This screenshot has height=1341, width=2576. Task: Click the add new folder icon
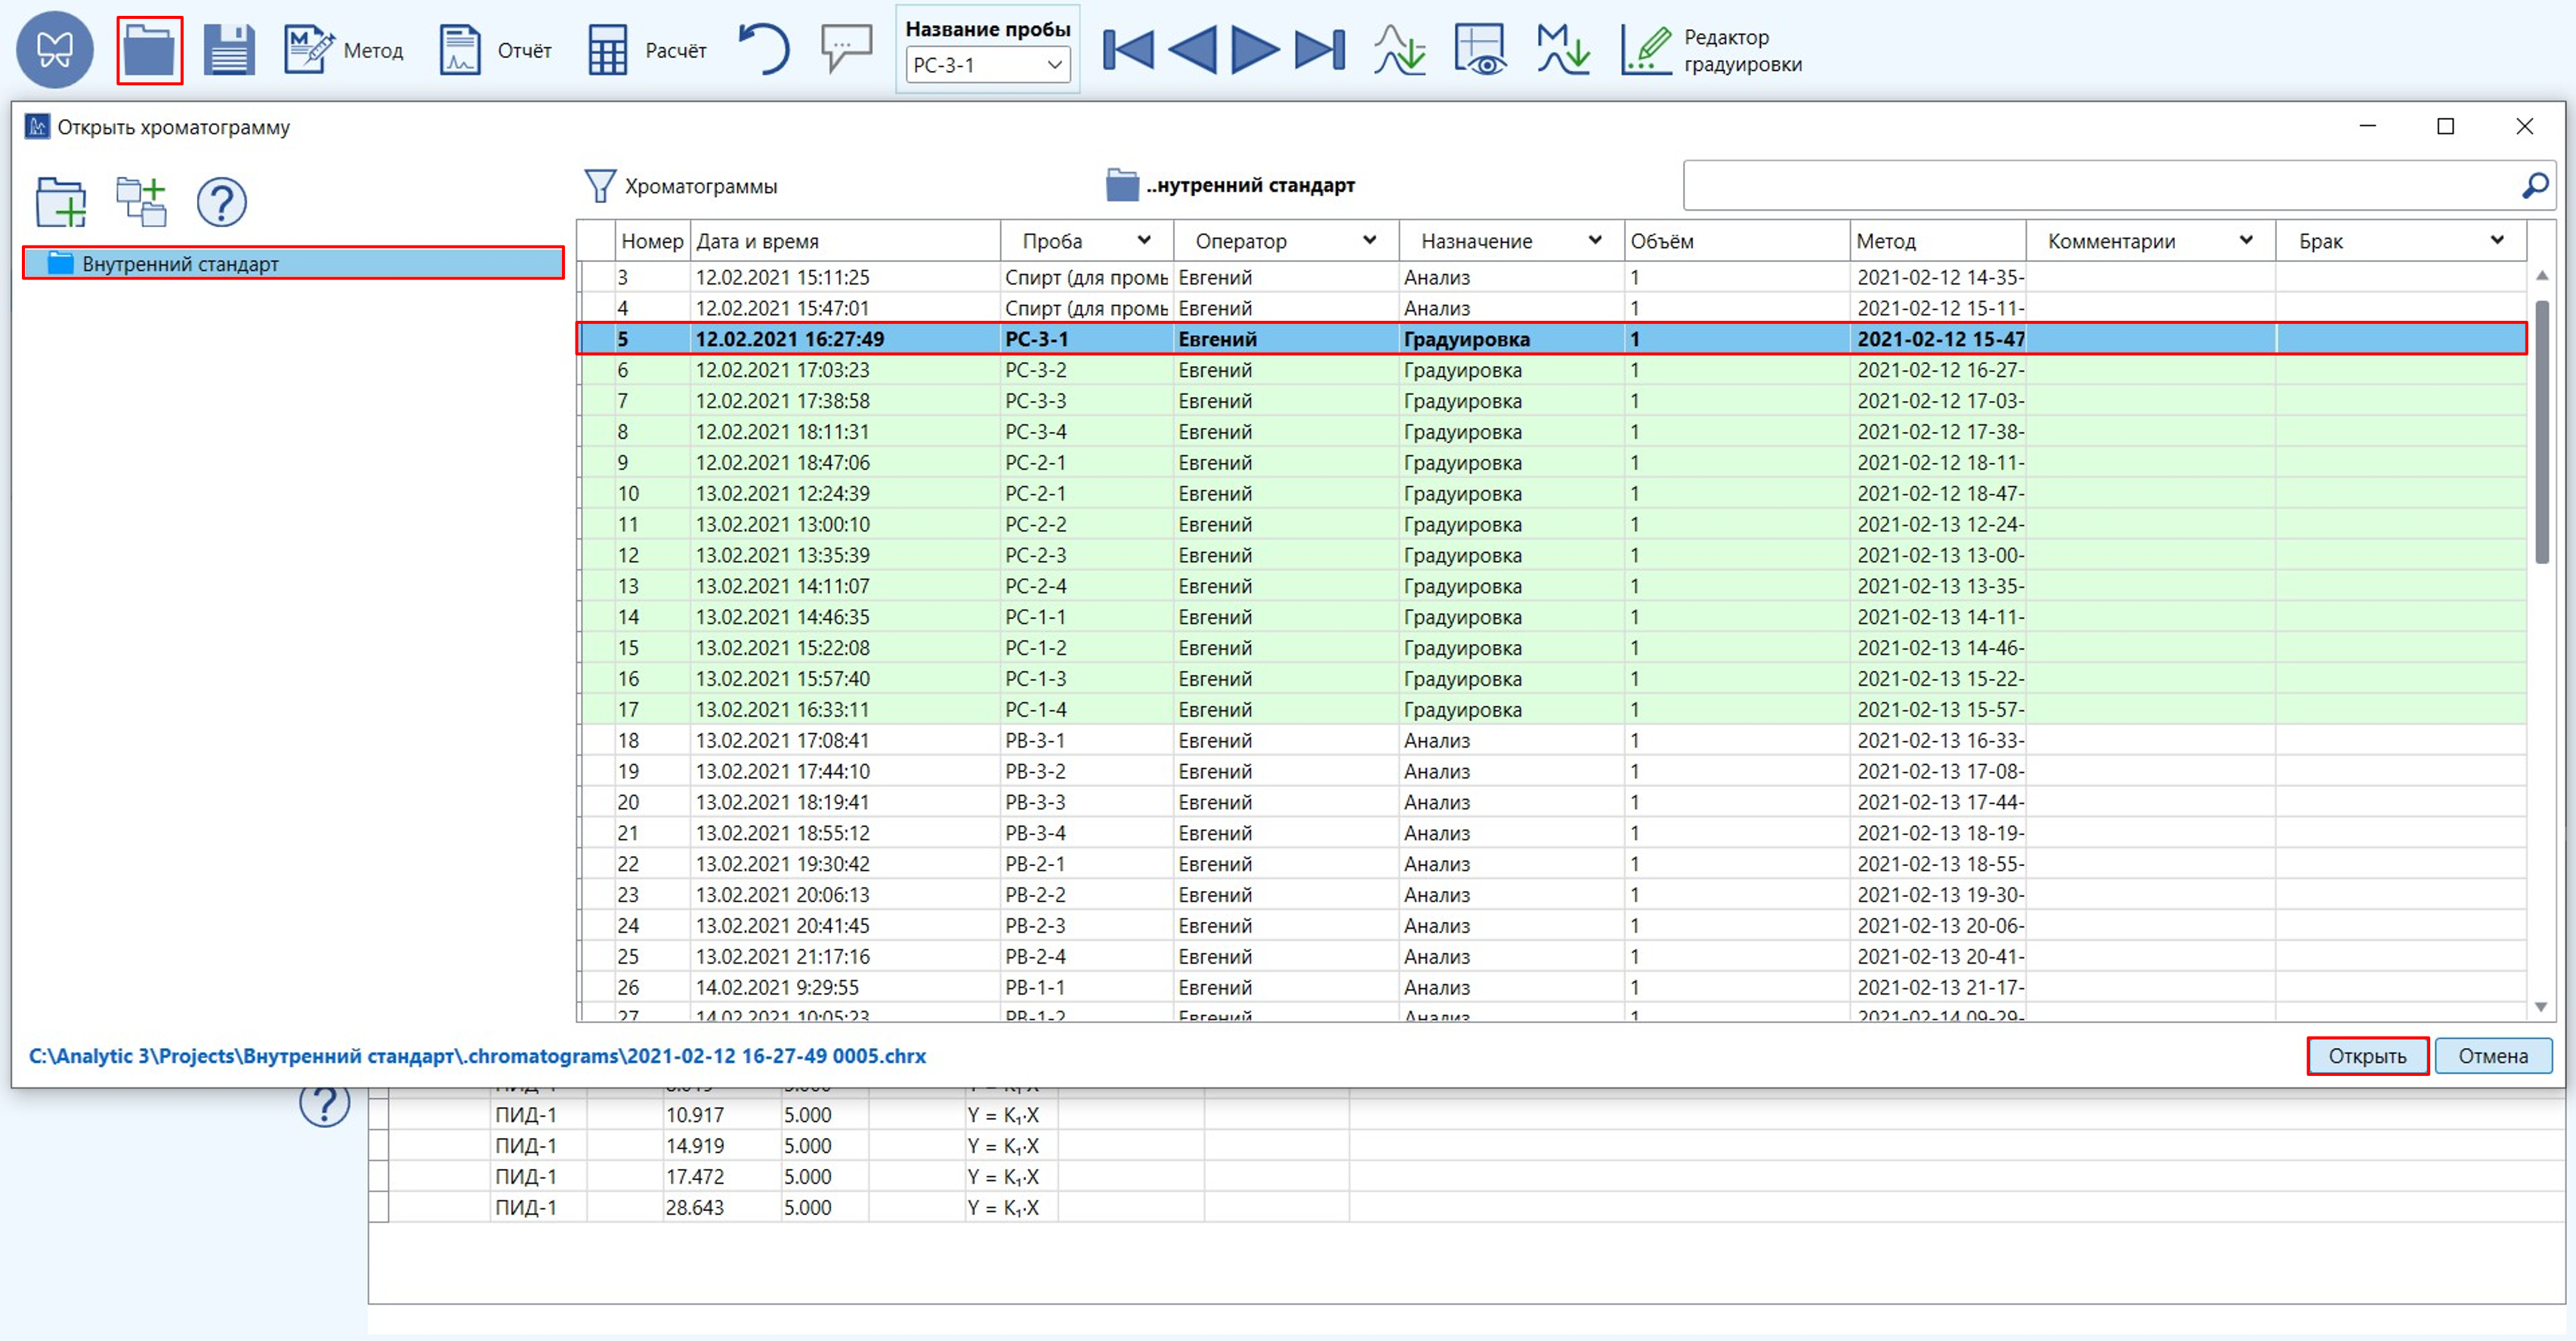[x=61, y=202]
